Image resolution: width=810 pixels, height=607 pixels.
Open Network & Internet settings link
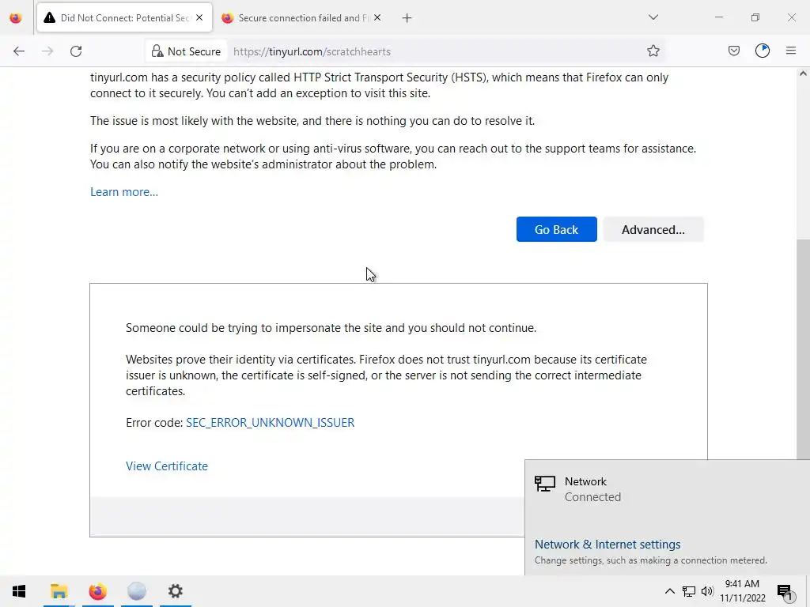[607, 545]
